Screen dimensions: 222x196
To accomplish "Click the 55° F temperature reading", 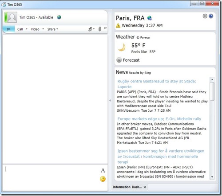I will coord(138,45).
